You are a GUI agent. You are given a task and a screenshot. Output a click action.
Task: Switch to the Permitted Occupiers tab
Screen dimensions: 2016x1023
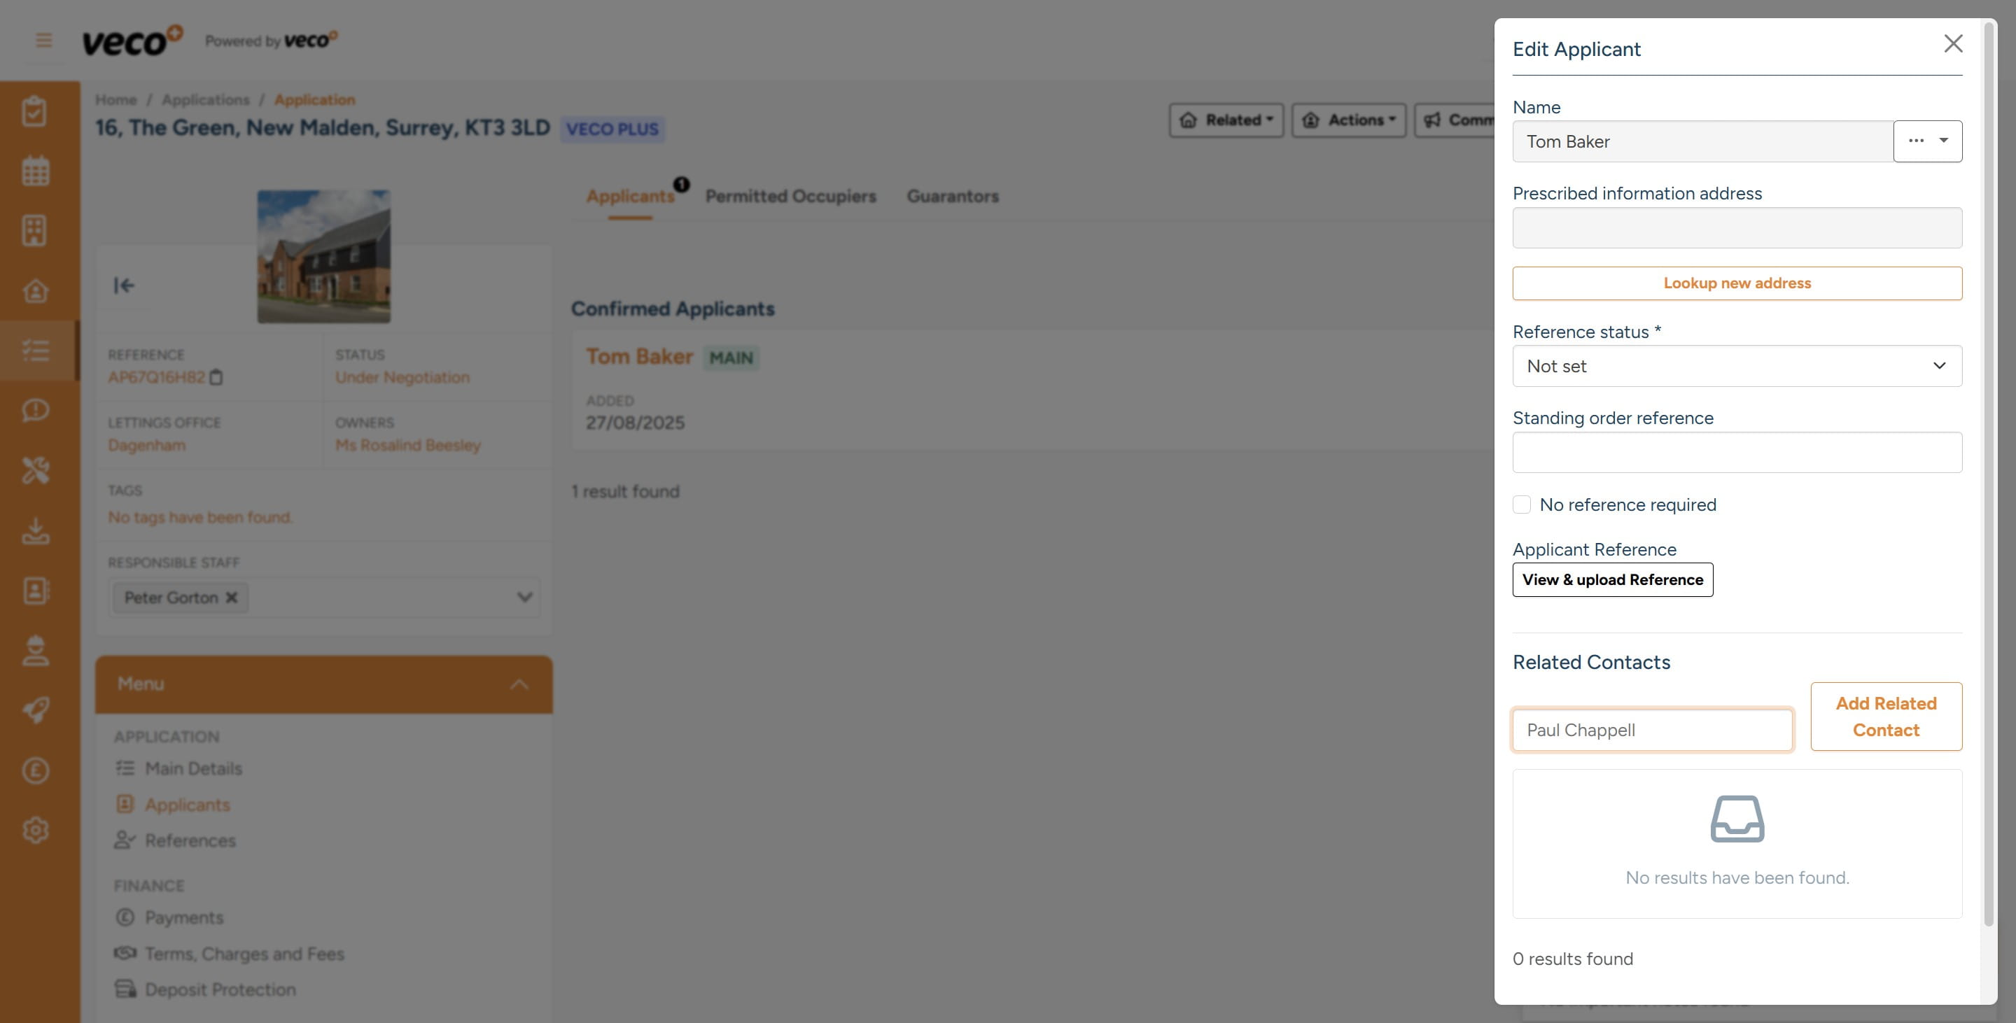[791, 197]
